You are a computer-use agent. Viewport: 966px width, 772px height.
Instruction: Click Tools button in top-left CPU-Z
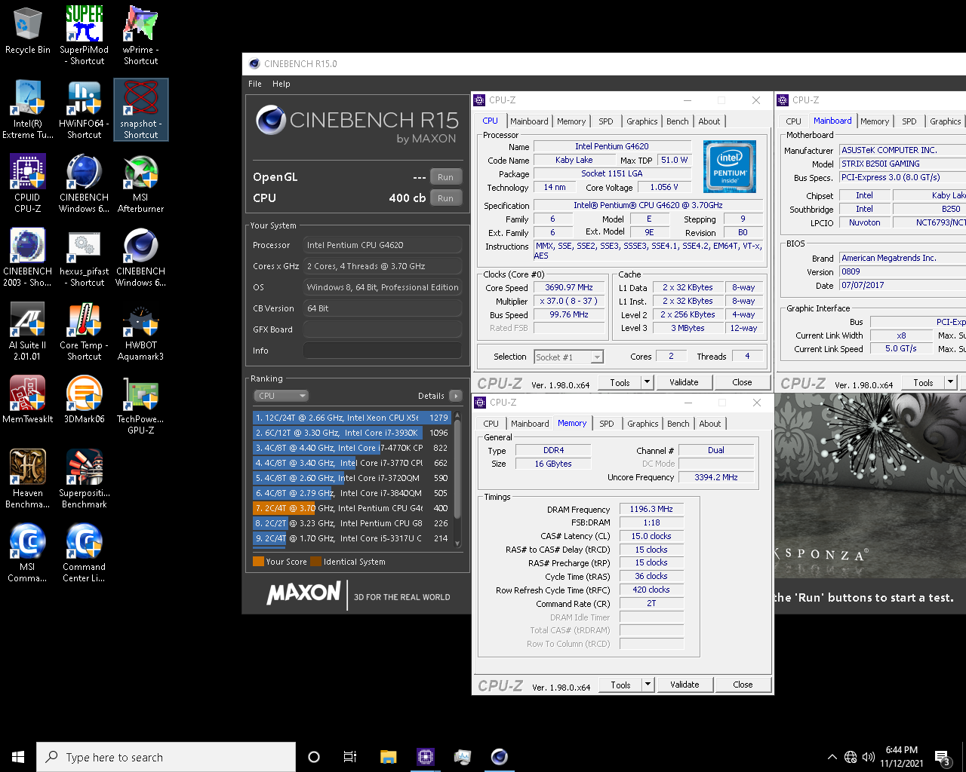click(x=620, y=382)
